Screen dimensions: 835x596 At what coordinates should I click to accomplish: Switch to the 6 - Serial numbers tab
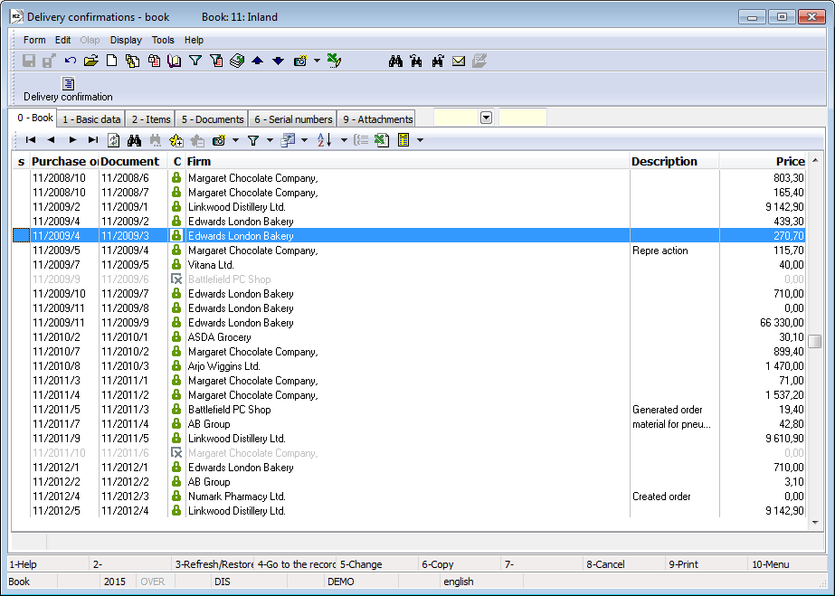[x=293, y=119]
